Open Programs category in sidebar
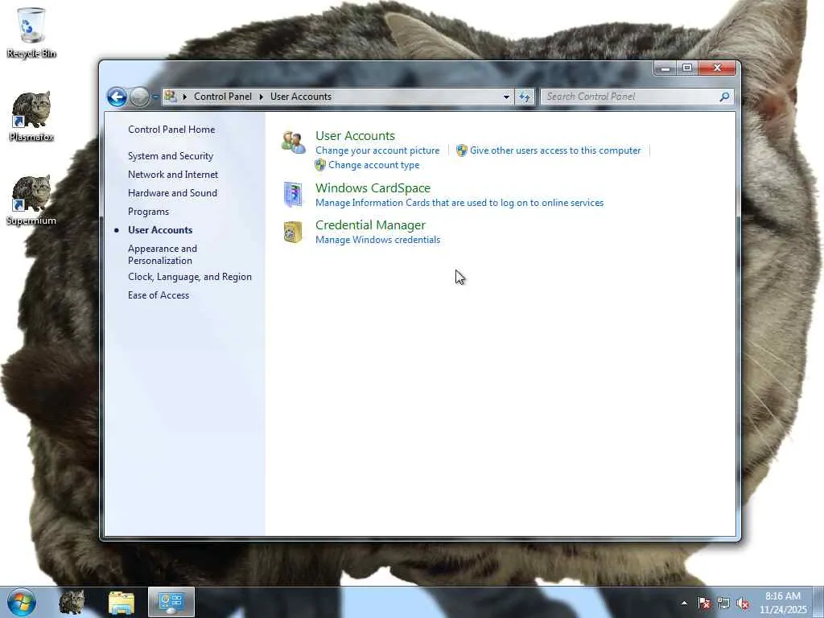The height and width of the screenshot is (618, 824). pyautogui.click(x=148, y=212)
